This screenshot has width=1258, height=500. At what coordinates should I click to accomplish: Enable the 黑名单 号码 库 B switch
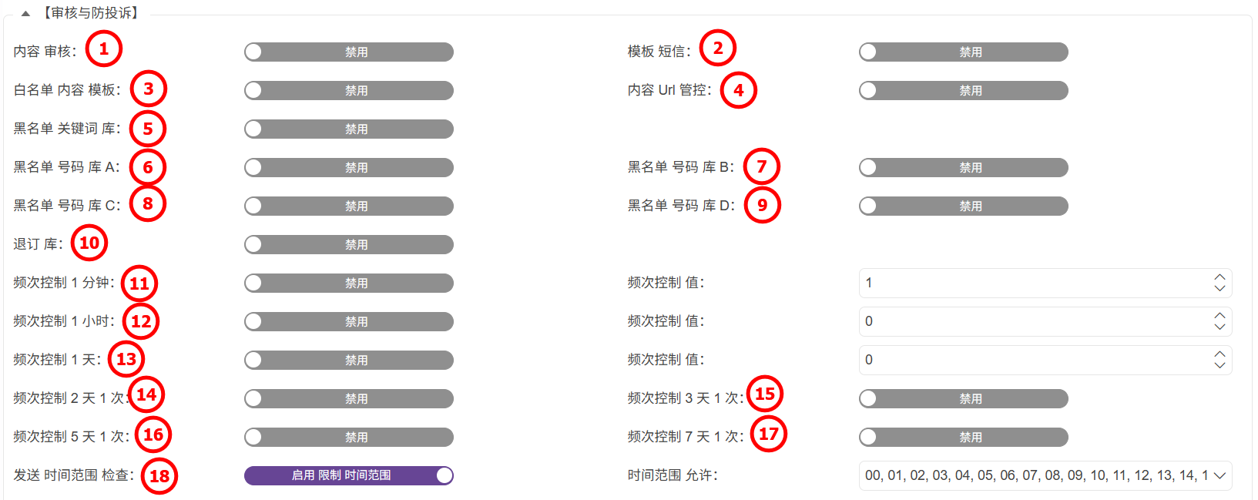point(963,167)
